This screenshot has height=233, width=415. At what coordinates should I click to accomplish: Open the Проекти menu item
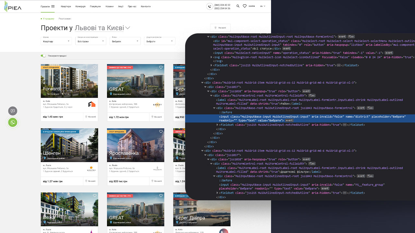pyautogui.click(x=45, y=6)
